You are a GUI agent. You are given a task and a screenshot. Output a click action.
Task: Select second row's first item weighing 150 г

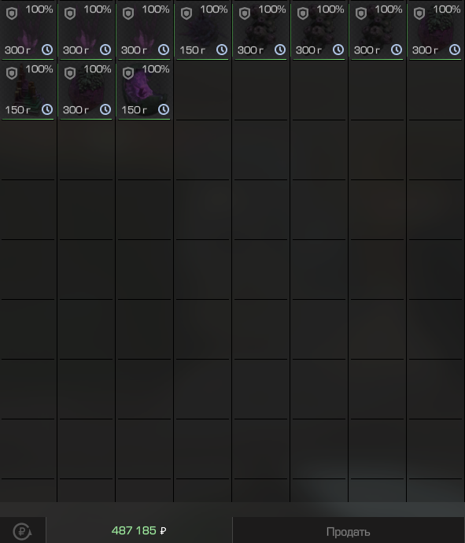tap(28, 90)
